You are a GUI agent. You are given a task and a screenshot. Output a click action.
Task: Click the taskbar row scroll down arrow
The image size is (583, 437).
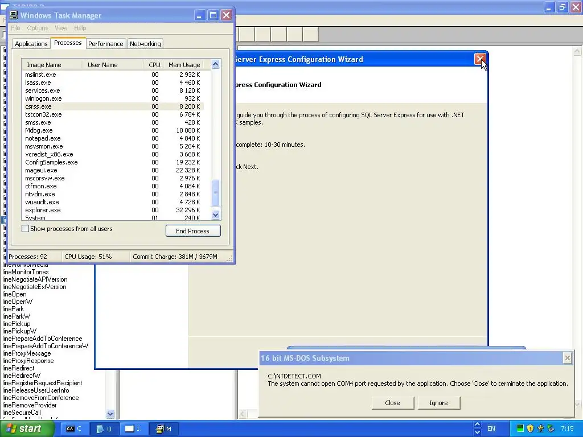(x=478, y=432)
